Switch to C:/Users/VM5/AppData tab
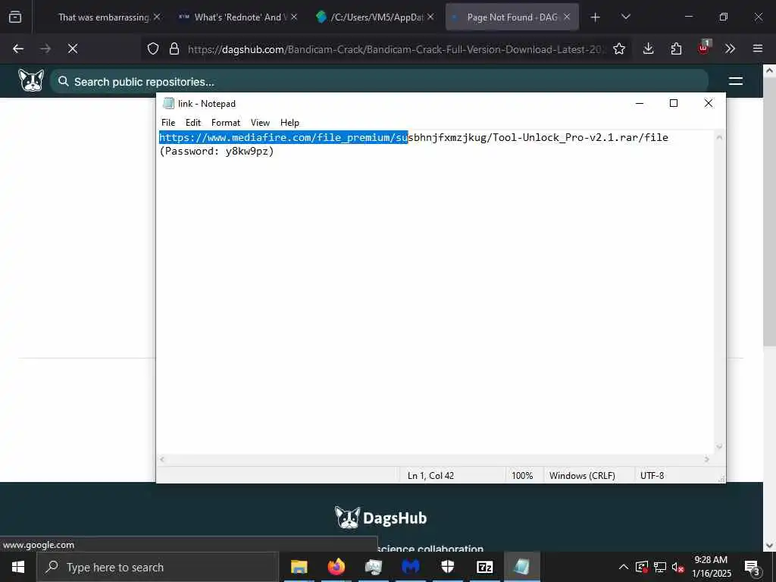The width and height of the screenshot is (776, 582). [376, 17]
